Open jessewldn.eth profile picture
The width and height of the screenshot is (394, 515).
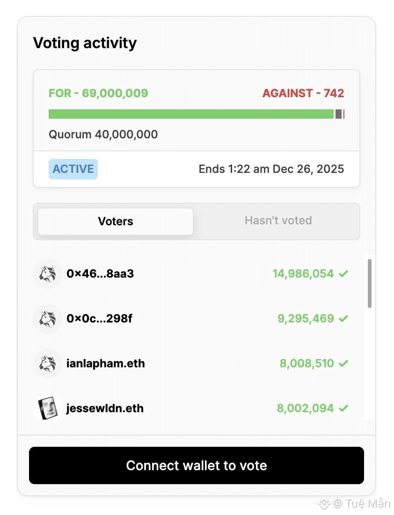(48, 408)
